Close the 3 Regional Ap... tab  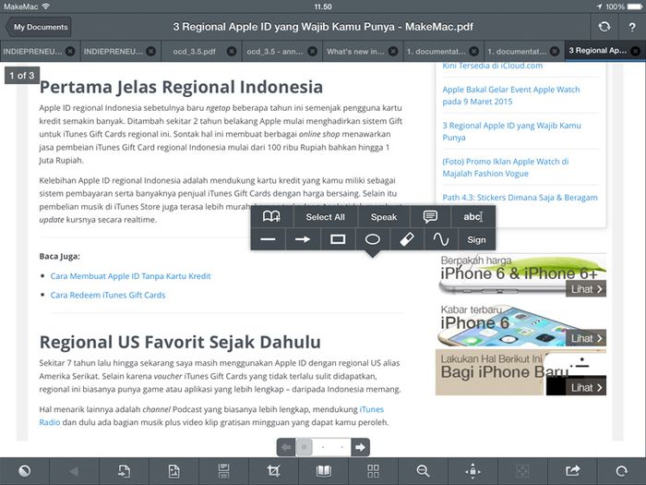636,51
